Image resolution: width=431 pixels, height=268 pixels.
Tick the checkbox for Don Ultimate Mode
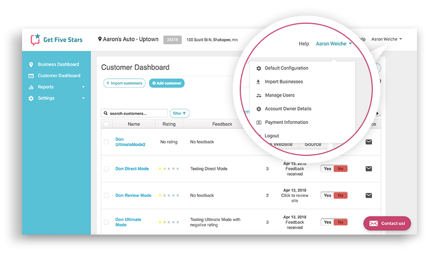(106, 222)
